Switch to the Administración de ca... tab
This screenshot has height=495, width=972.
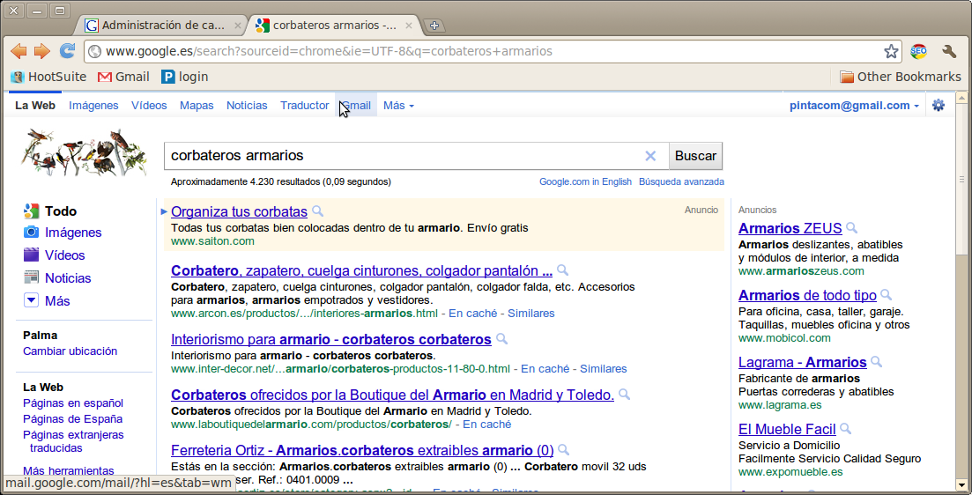(162, 26)
